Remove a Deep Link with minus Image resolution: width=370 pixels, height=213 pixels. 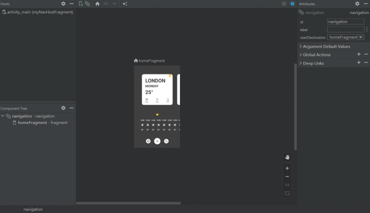[366, 63]
